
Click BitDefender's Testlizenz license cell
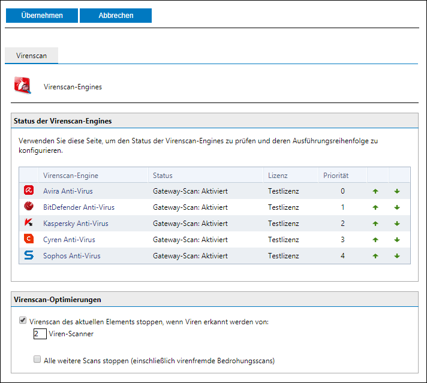point(284,207)
